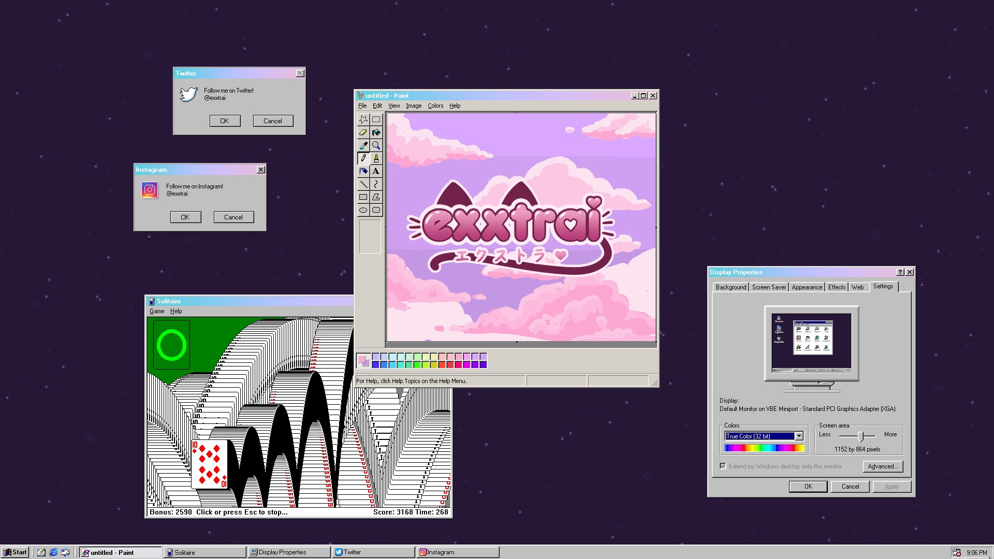Image resolution: width=994 pixels, height=559 pixels.
Task: Open the Colors depth dropdown arrow
Action: (799, 436)
